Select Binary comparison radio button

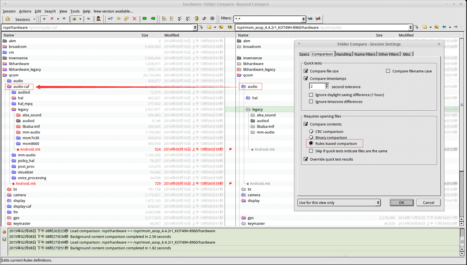pyautogui.click(x=311, y=137)
